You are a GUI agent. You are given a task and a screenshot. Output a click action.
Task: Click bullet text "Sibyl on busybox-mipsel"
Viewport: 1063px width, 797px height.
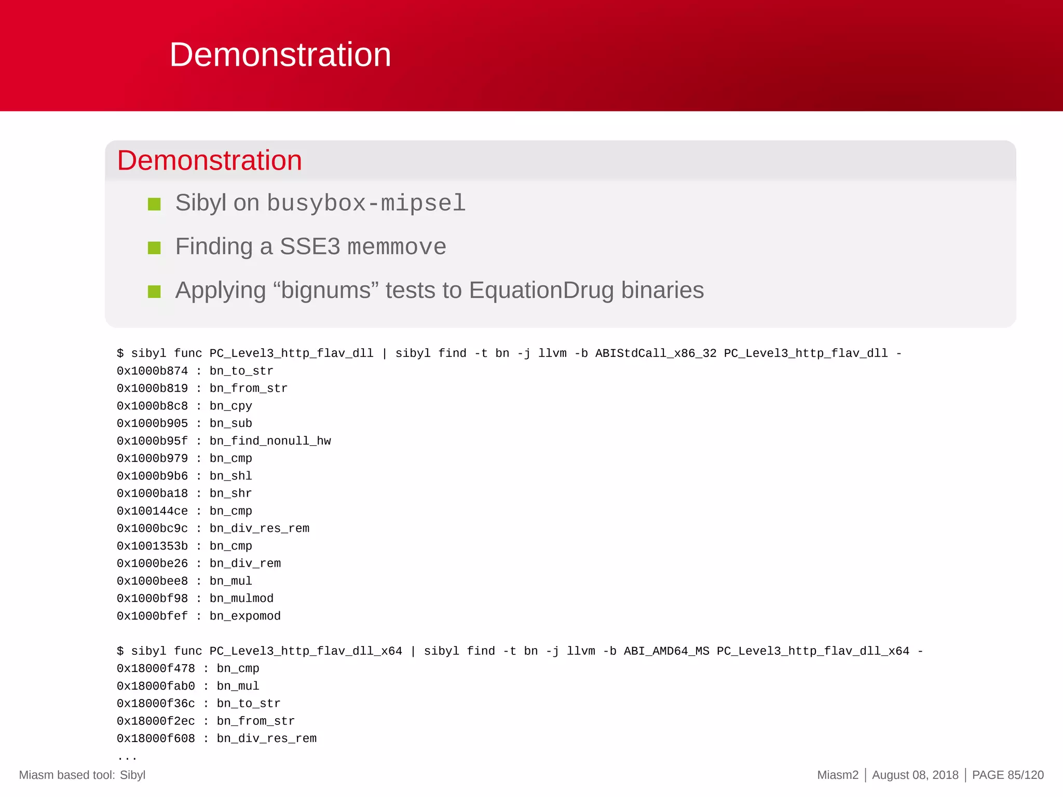pos(320,203)
